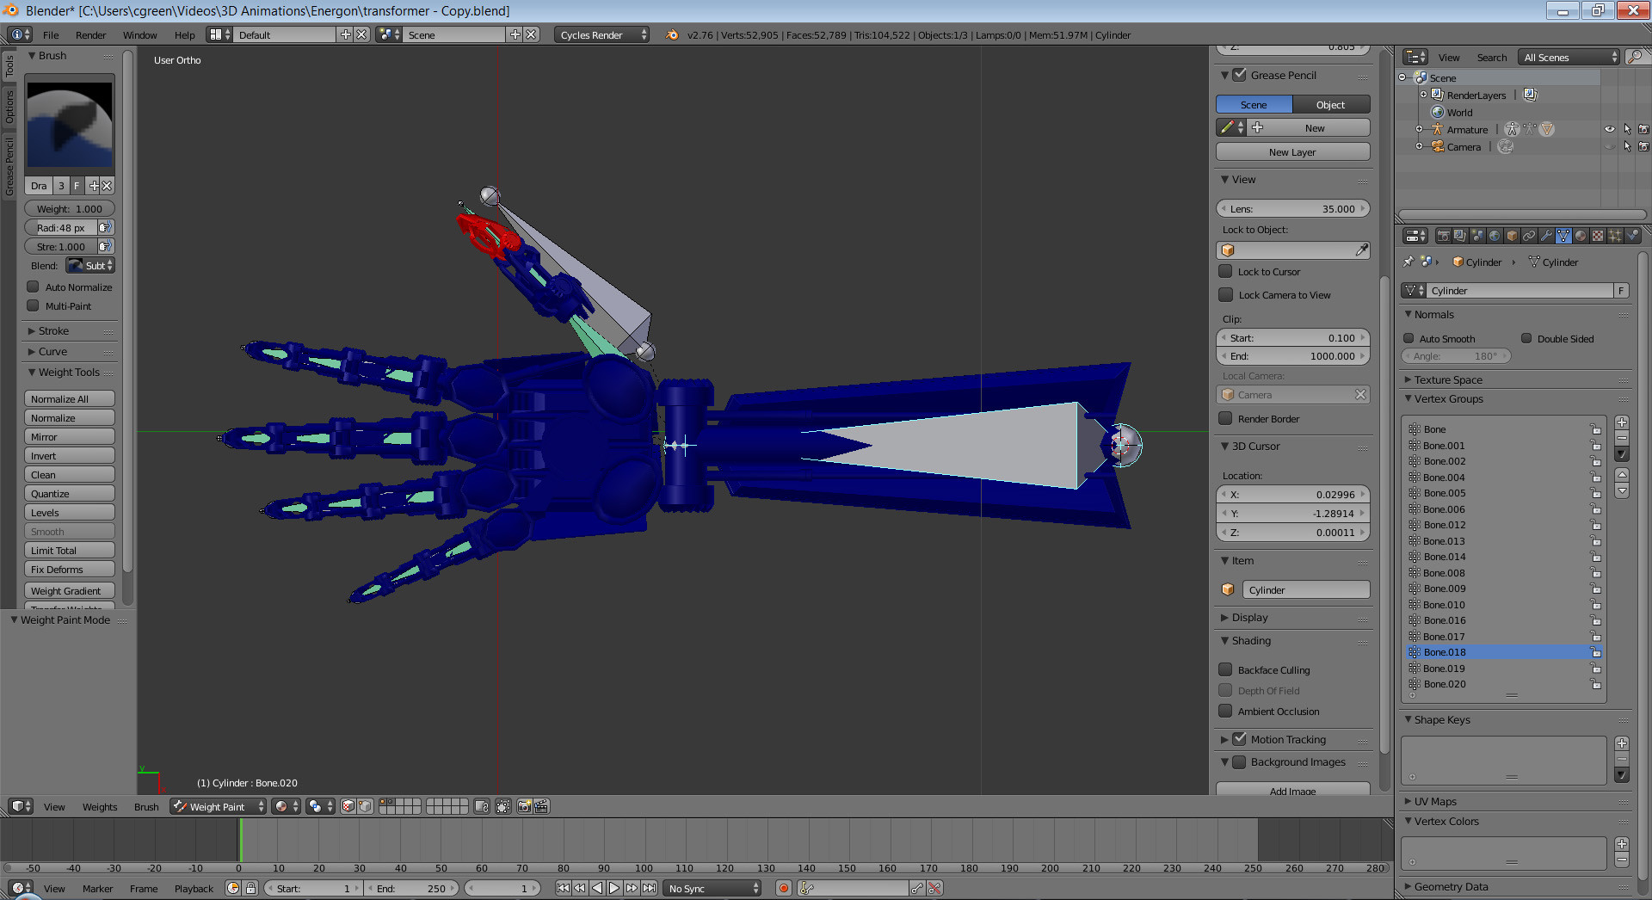Viewport: 1652px width, 900px height.
Task: Click the OpenGL render image camera icon
Action: click(x=524, y=806)
